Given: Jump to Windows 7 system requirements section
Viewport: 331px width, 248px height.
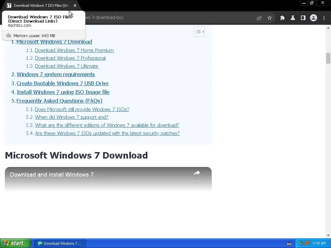Looking at the screenshot, I should [x=56, y=75].
